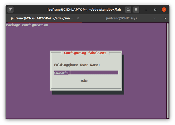Switch to jaufranc@CNX: /sys tab
175x125 pixels.
[121, 18]
